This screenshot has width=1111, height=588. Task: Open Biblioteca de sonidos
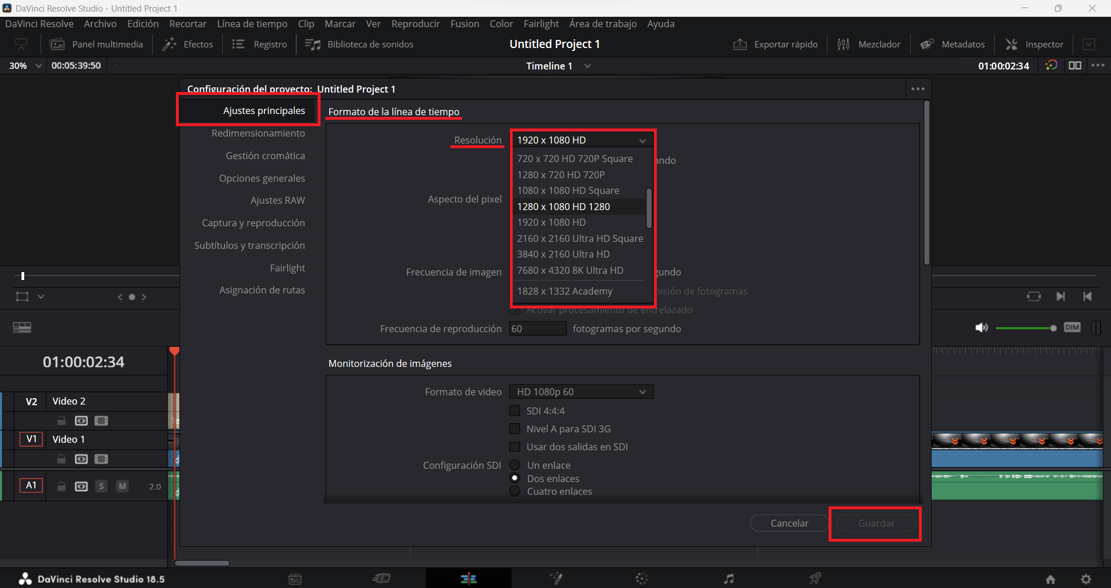(359, 44)
